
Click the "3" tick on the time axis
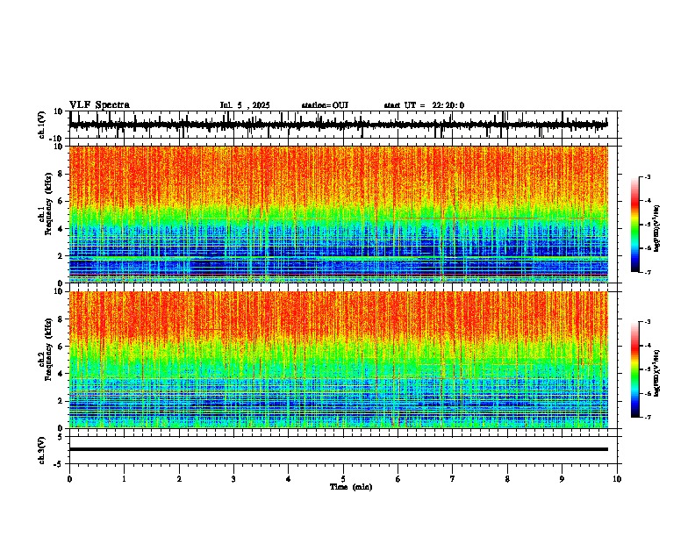(233, 479)
